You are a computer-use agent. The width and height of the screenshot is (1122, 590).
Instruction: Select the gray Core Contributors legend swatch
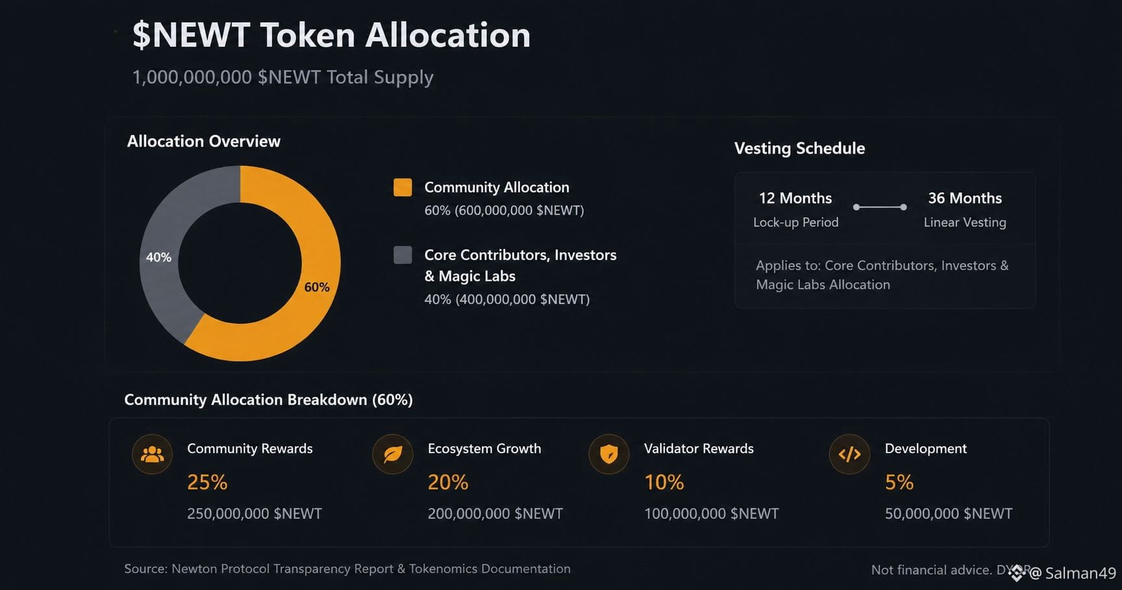(x=403, y=255)
